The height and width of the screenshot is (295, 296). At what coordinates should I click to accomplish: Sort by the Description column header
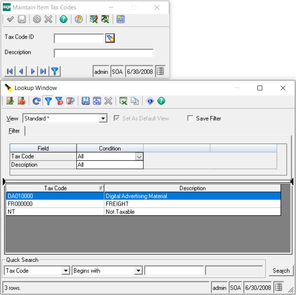tap(192, 188)
